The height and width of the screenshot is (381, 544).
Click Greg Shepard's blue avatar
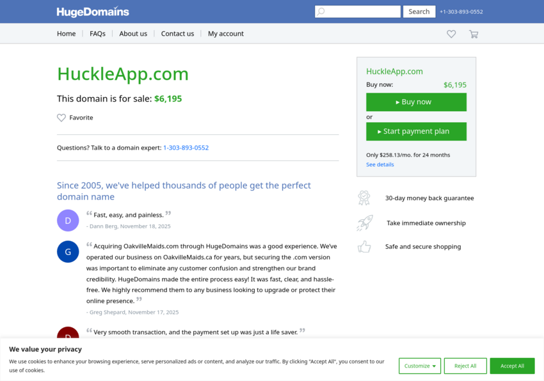[68, 252]
